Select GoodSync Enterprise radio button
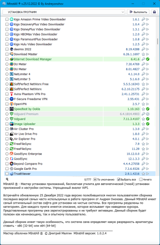 7,154
